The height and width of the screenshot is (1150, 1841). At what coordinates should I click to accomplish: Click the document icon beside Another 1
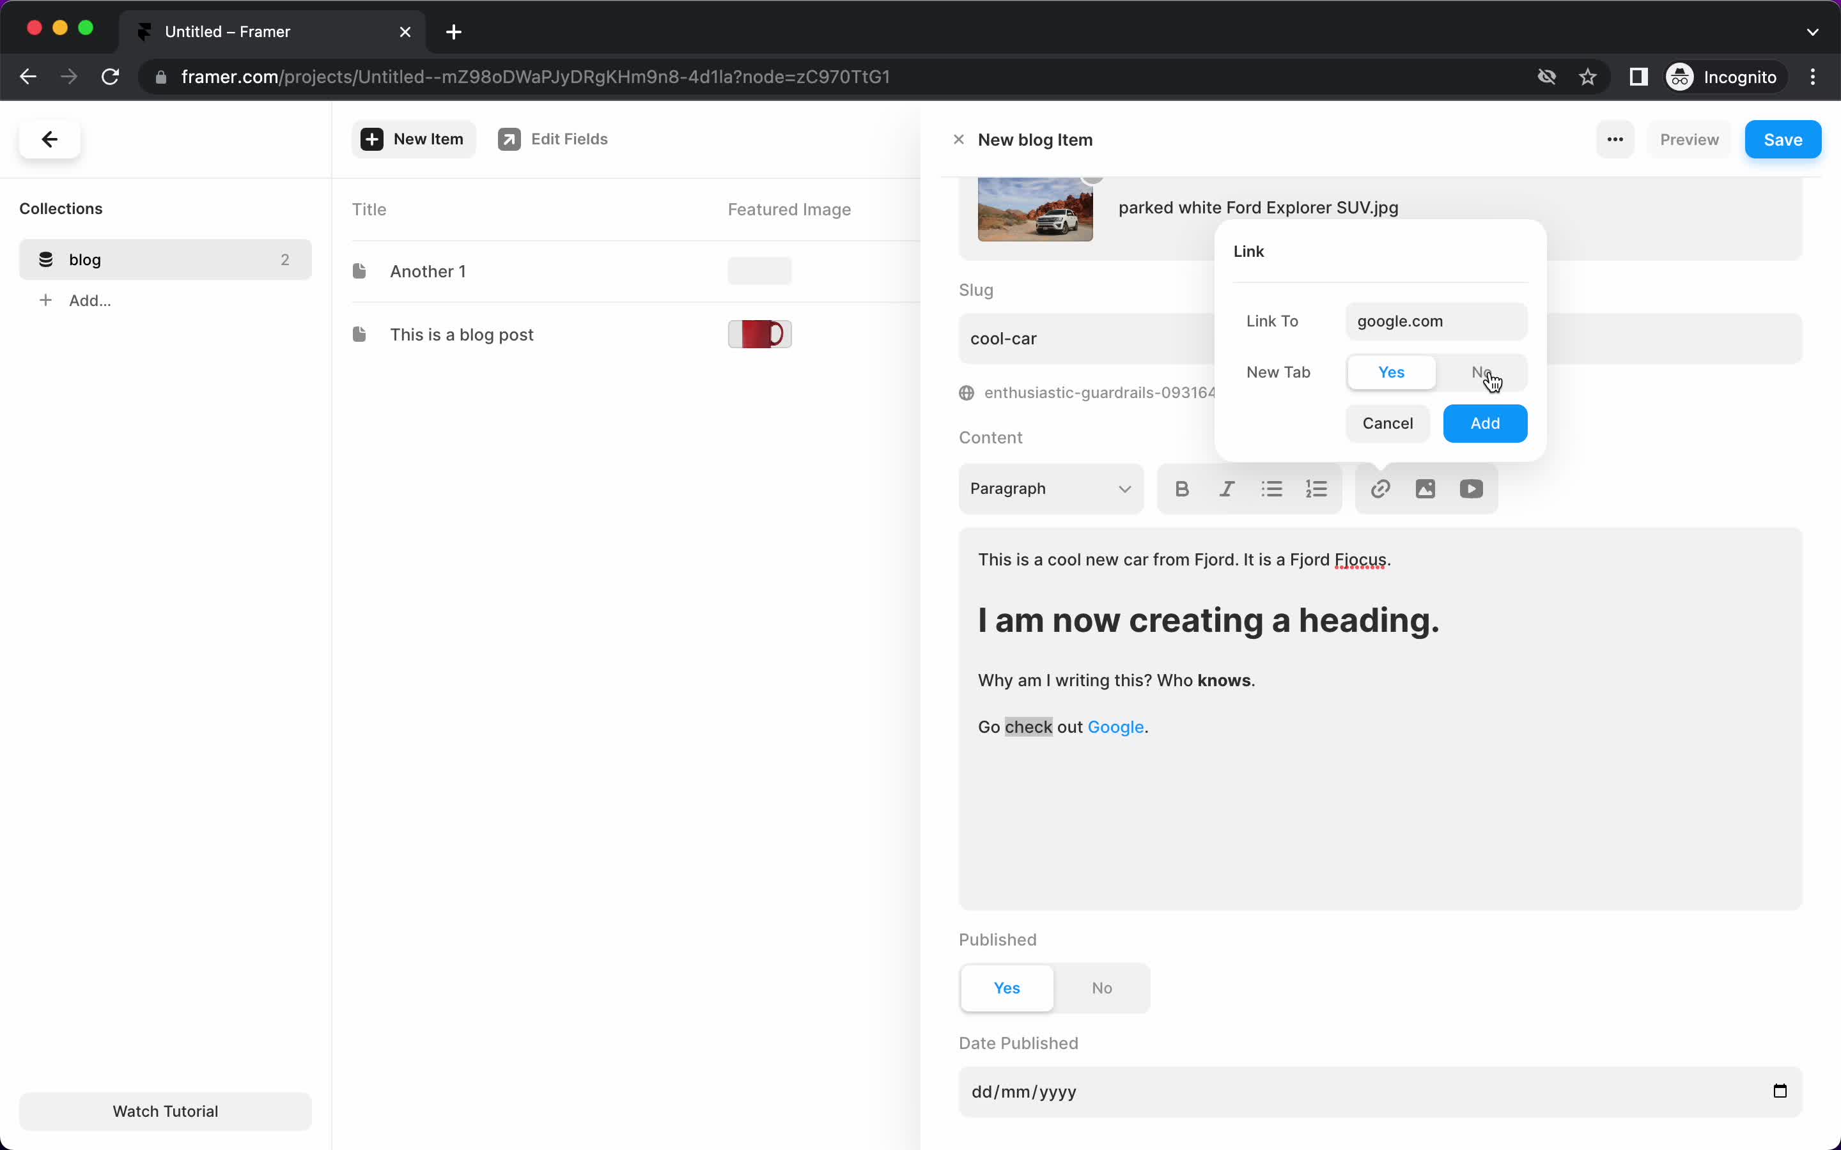coord(359,271)
